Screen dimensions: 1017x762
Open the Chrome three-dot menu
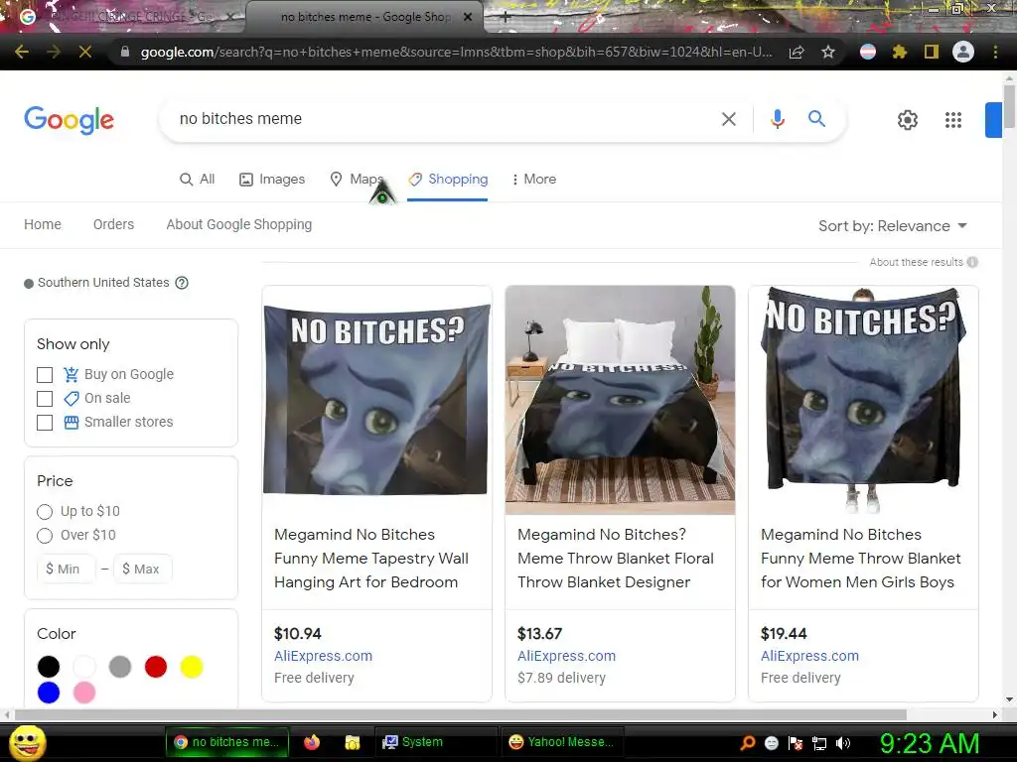pyautogui.click(x=995, y=52)
